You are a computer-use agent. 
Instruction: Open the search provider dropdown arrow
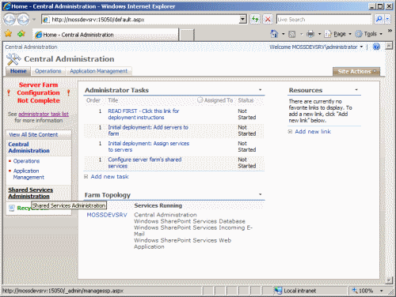tap(387, 19)
